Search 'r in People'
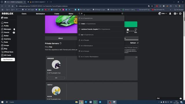The height and width of the screenshot is (104, 185). click(x=101, y=40)
